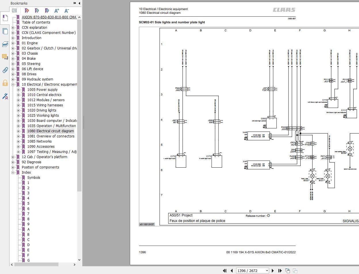Expand 04 Brake bookmark
The width and height of the screenshot is (359, 274).
pos(13,59)
